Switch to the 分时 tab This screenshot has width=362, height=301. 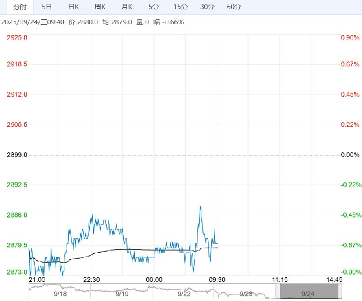pyautogui.click(x=20, y=7)
